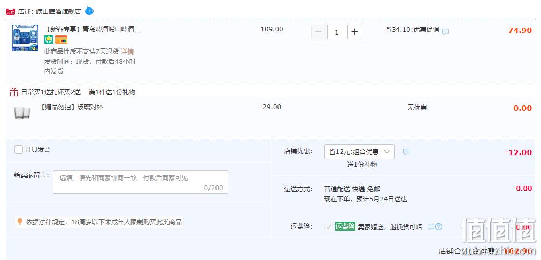Check the 开具发票 invoice checkbox
Viewport: 541px width, 260px height.
click(19, 150)
